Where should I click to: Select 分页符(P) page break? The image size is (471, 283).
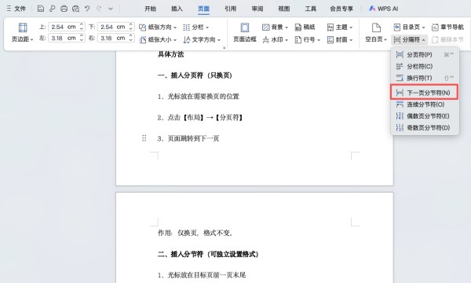point(425,55)
